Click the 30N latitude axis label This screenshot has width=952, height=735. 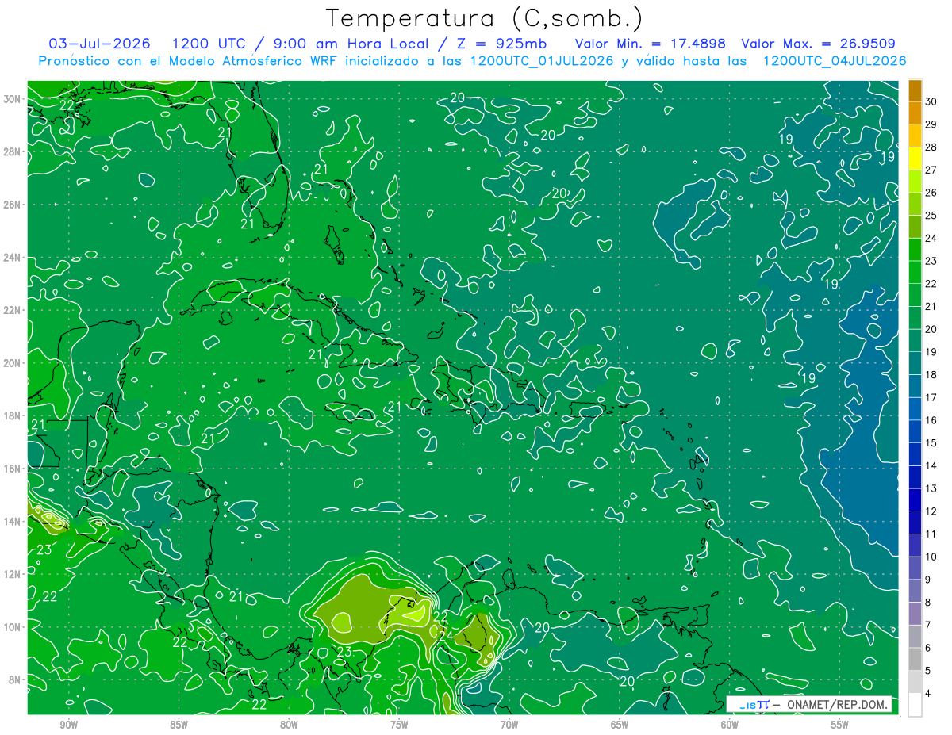pyautogui.click(x=13, y=99)
